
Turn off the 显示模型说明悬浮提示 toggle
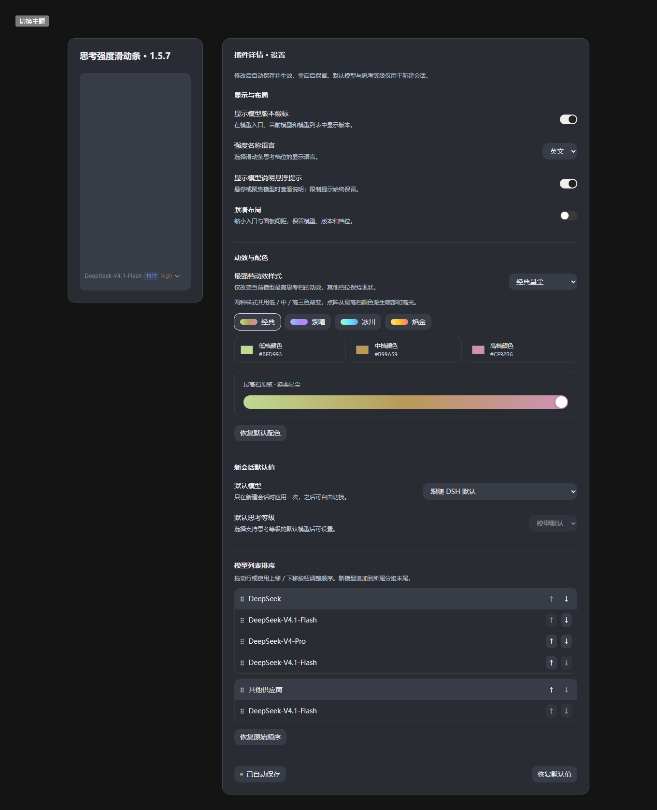pyautogui.click(x=568, y=184)
